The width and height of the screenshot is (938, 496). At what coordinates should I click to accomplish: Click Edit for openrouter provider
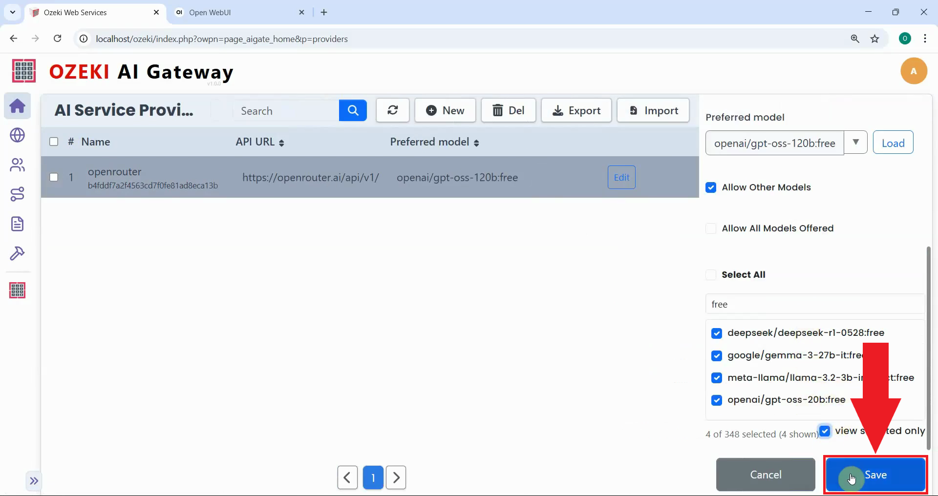(x=621, y=177)
